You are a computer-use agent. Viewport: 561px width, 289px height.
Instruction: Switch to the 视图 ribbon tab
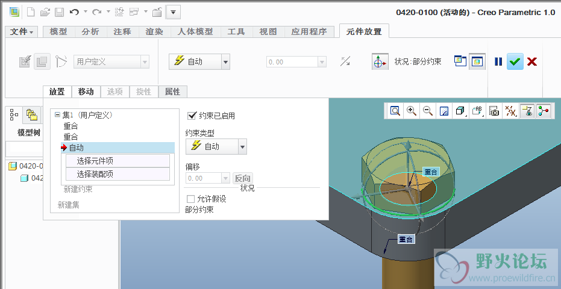point(268,31)
